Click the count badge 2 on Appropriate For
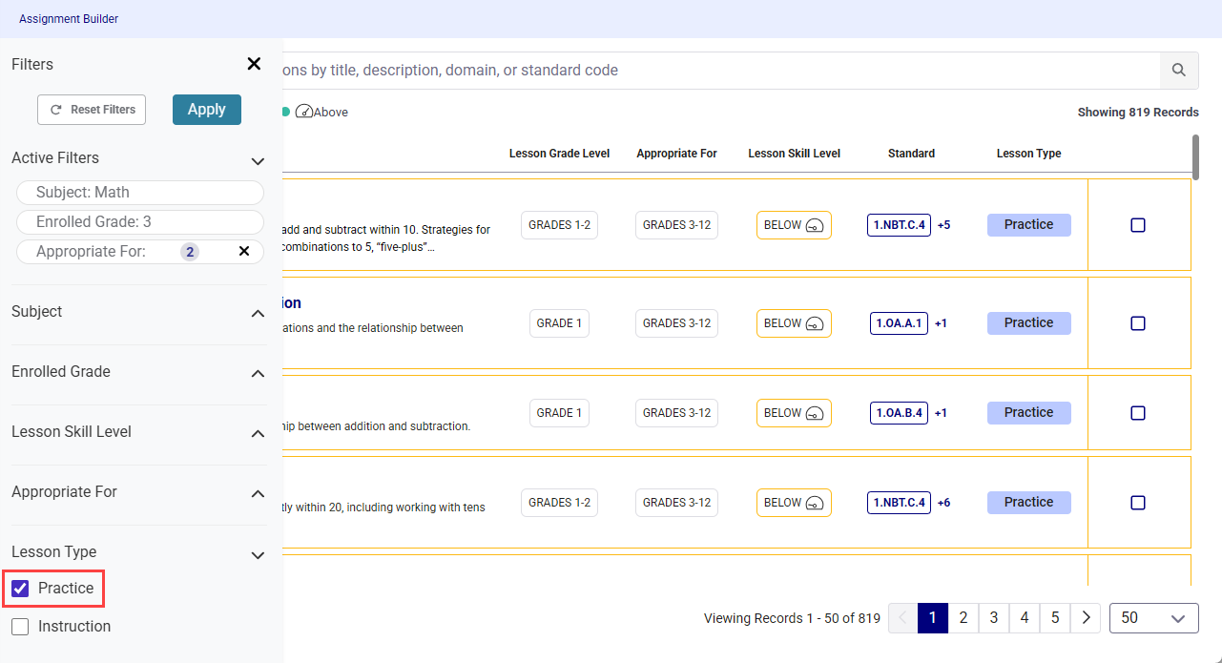This screenshot has height=663, width=1222. coord(190,252)
